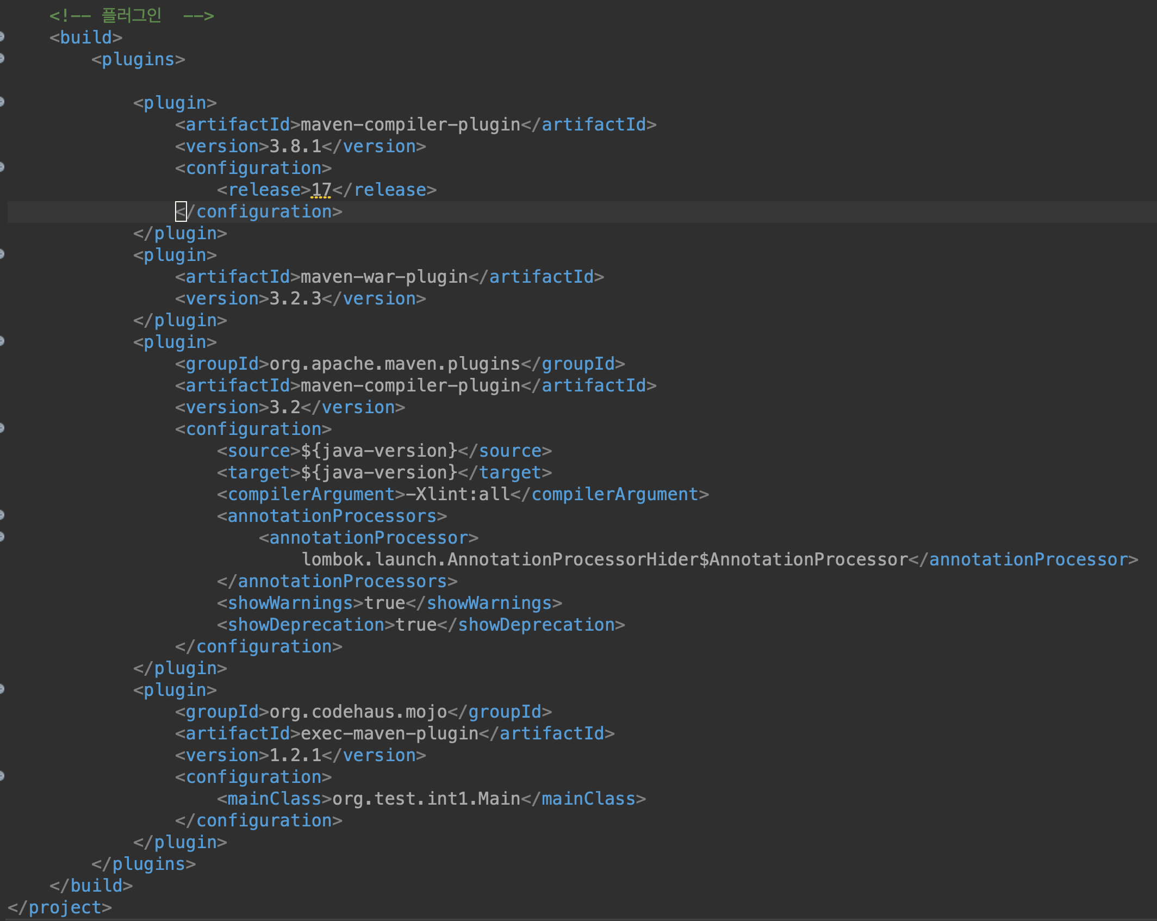The height and width of the screenshot is (921, 1157).
Task: Fold the release 17 configuration block
Action: tap(2, 167)
